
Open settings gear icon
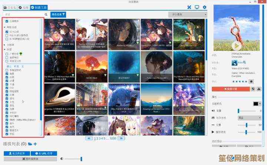(x=205, y=7)
